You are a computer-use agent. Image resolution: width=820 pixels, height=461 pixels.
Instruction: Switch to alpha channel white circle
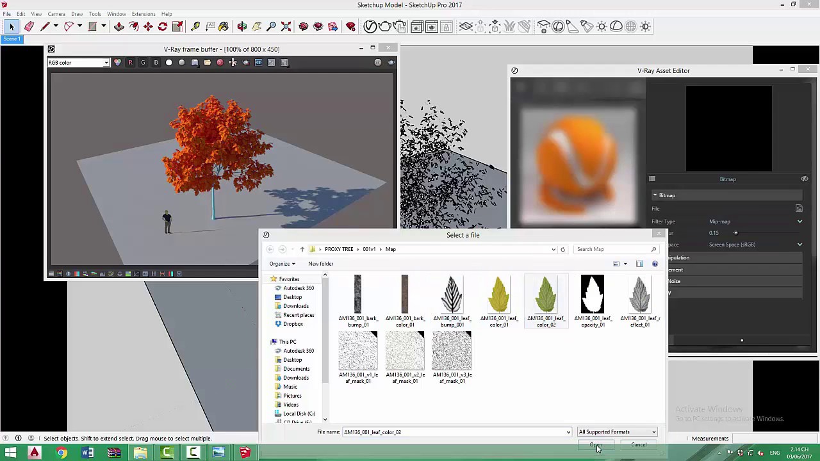169,62
